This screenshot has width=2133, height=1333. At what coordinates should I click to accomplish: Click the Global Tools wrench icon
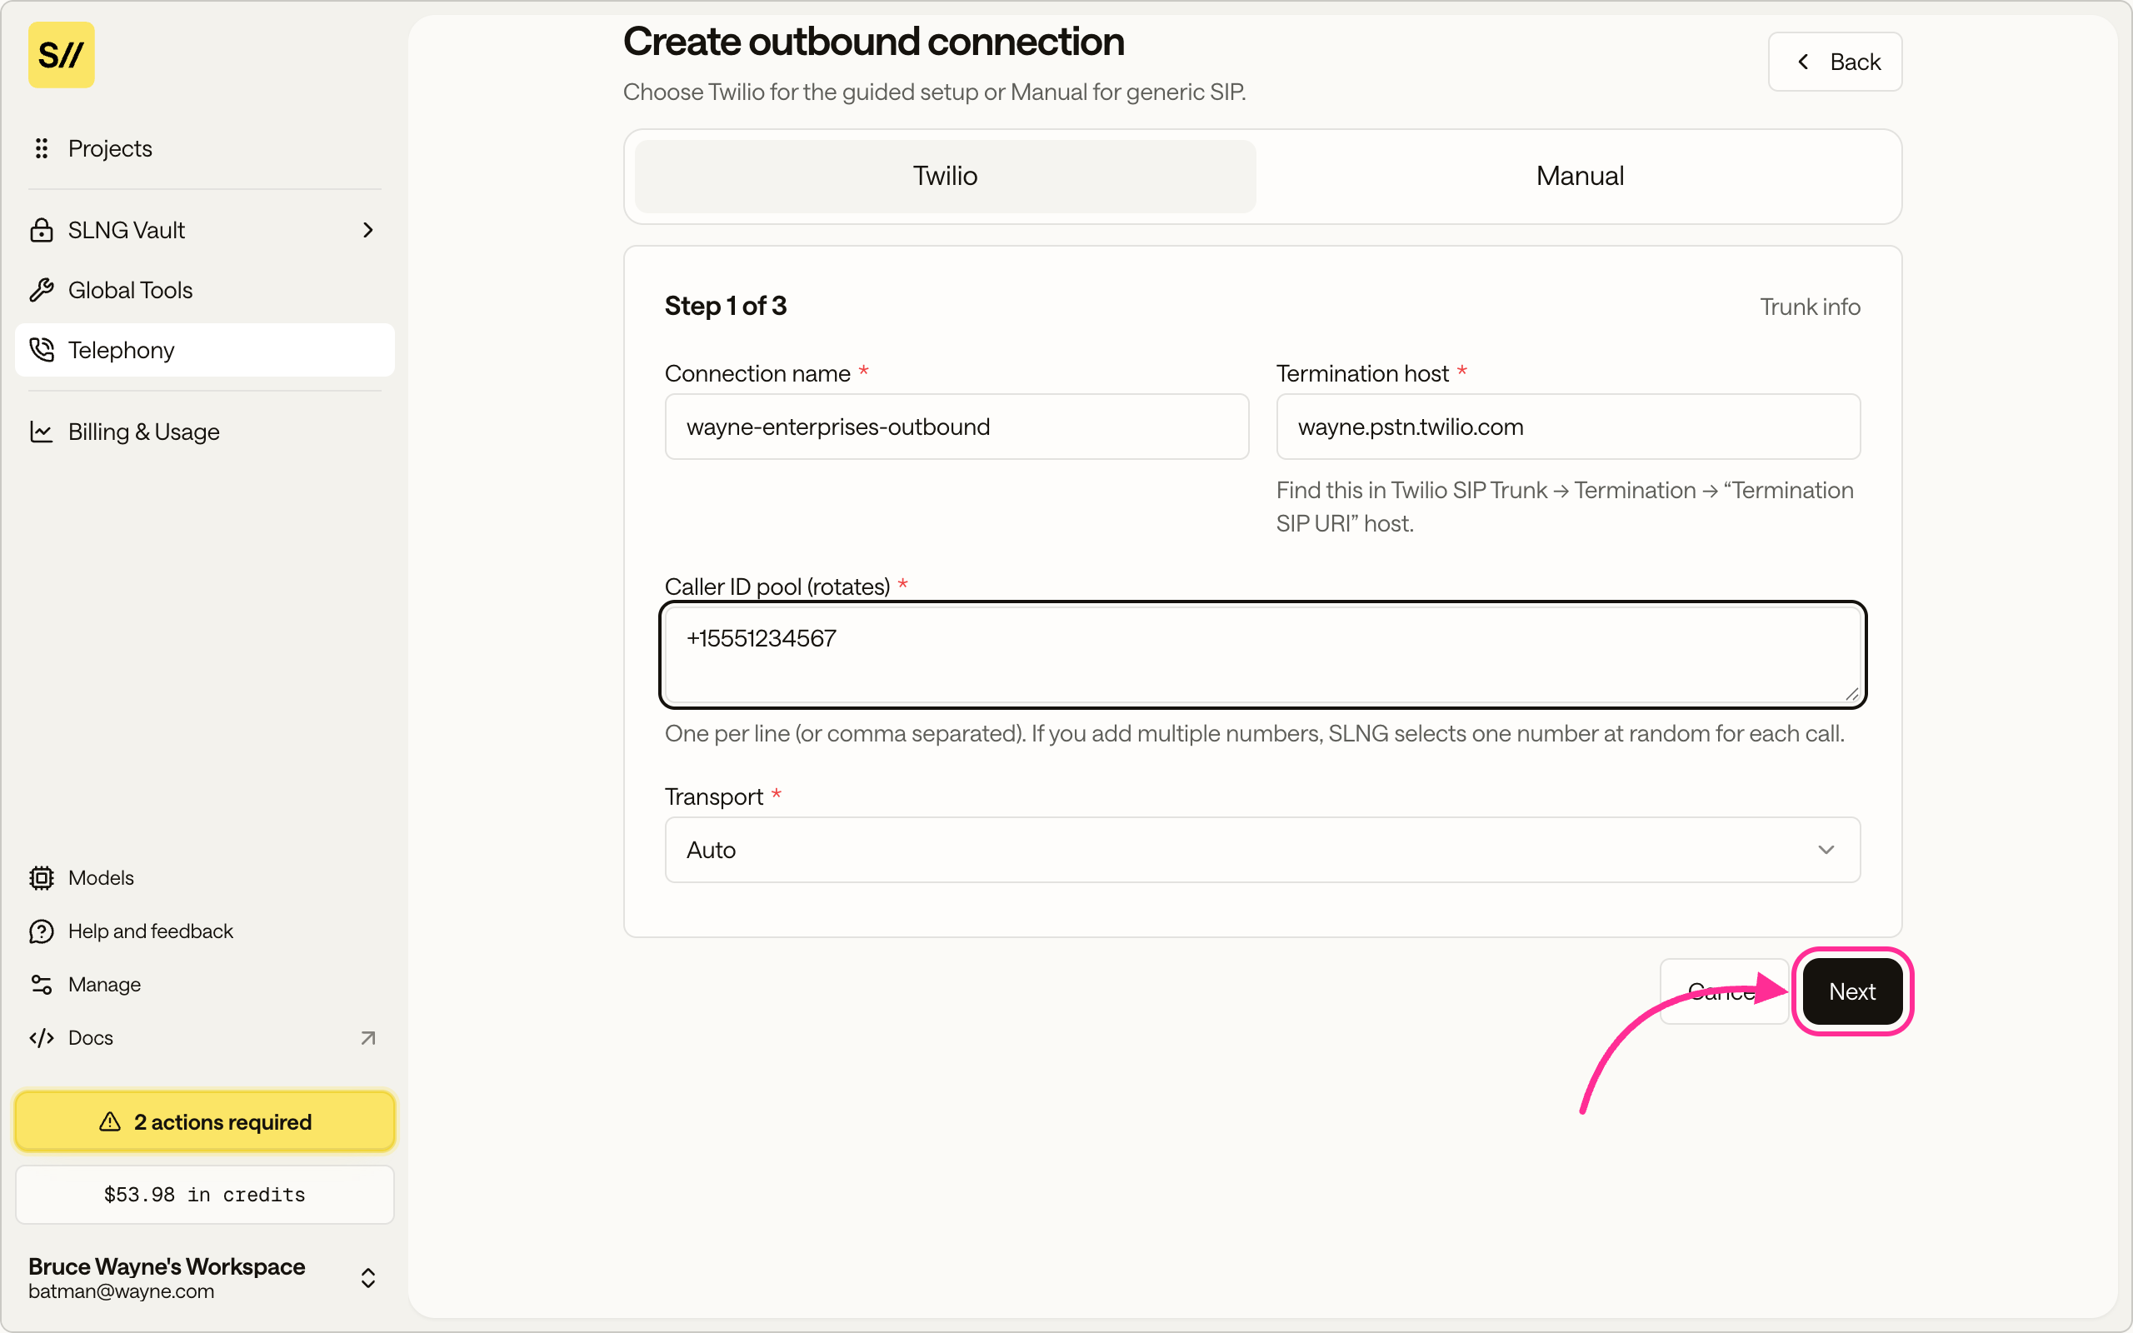pos(42,290)
